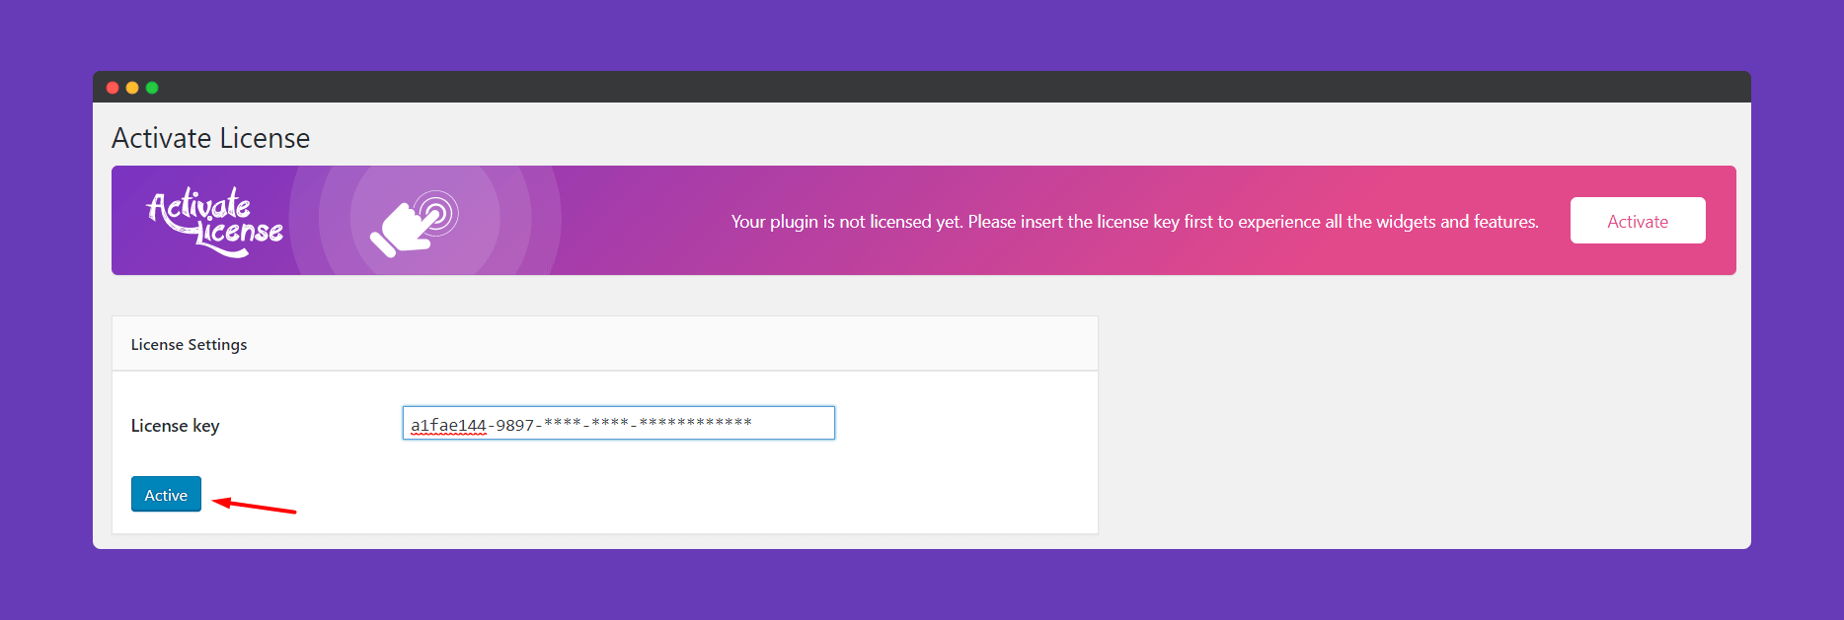
Task: Click the yellow minimize dot
Action: coord(132,88)
